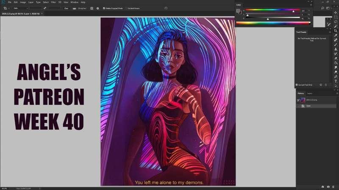Image resolution: width=339 pixels, height=190 pixels.
Task: Open the crop Ratio preset dropdown
Action: (21, 8)
